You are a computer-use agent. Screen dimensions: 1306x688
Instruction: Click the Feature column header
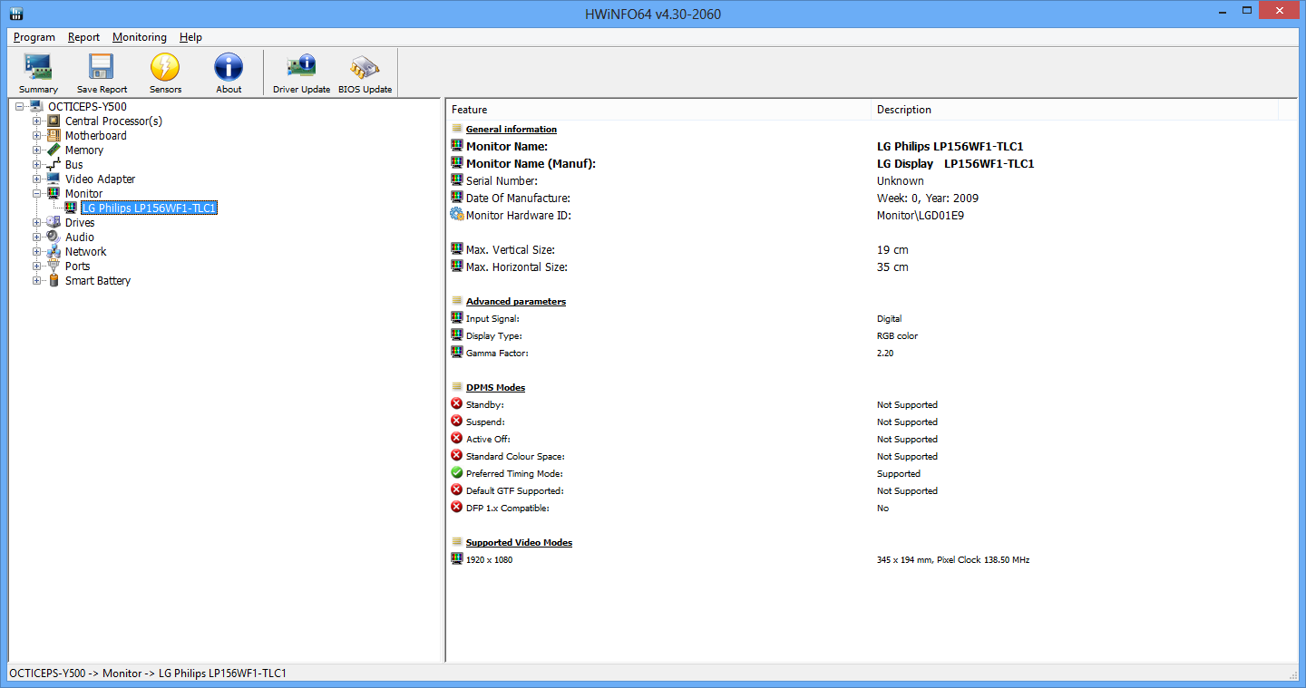[x=658, y=110]
